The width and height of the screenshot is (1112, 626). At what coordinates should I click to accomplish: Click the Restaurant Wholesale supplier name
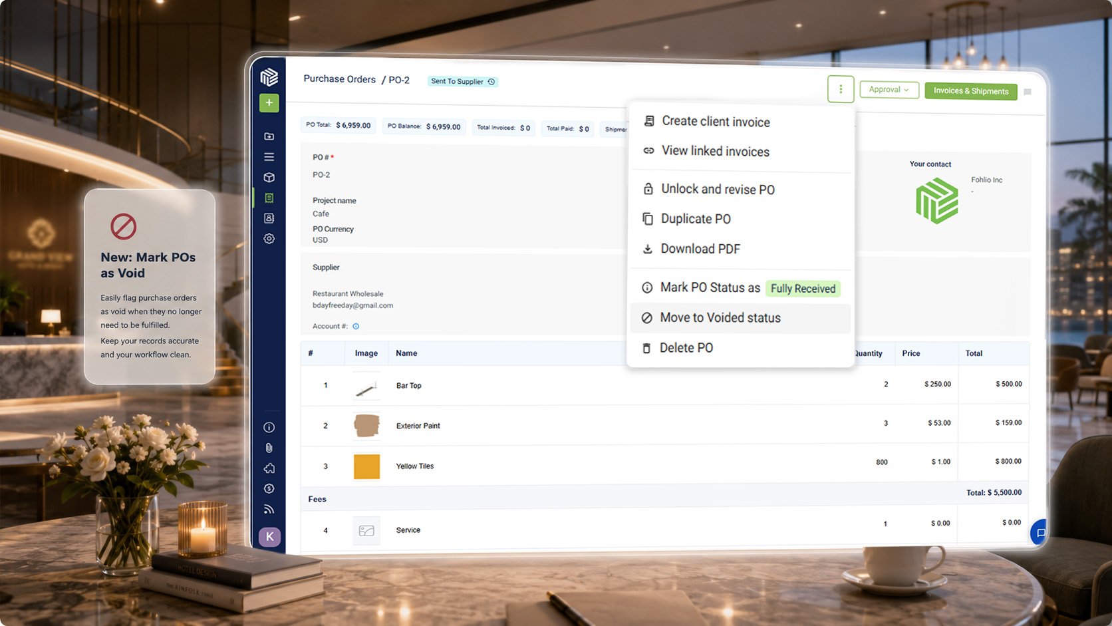point(348,293)
